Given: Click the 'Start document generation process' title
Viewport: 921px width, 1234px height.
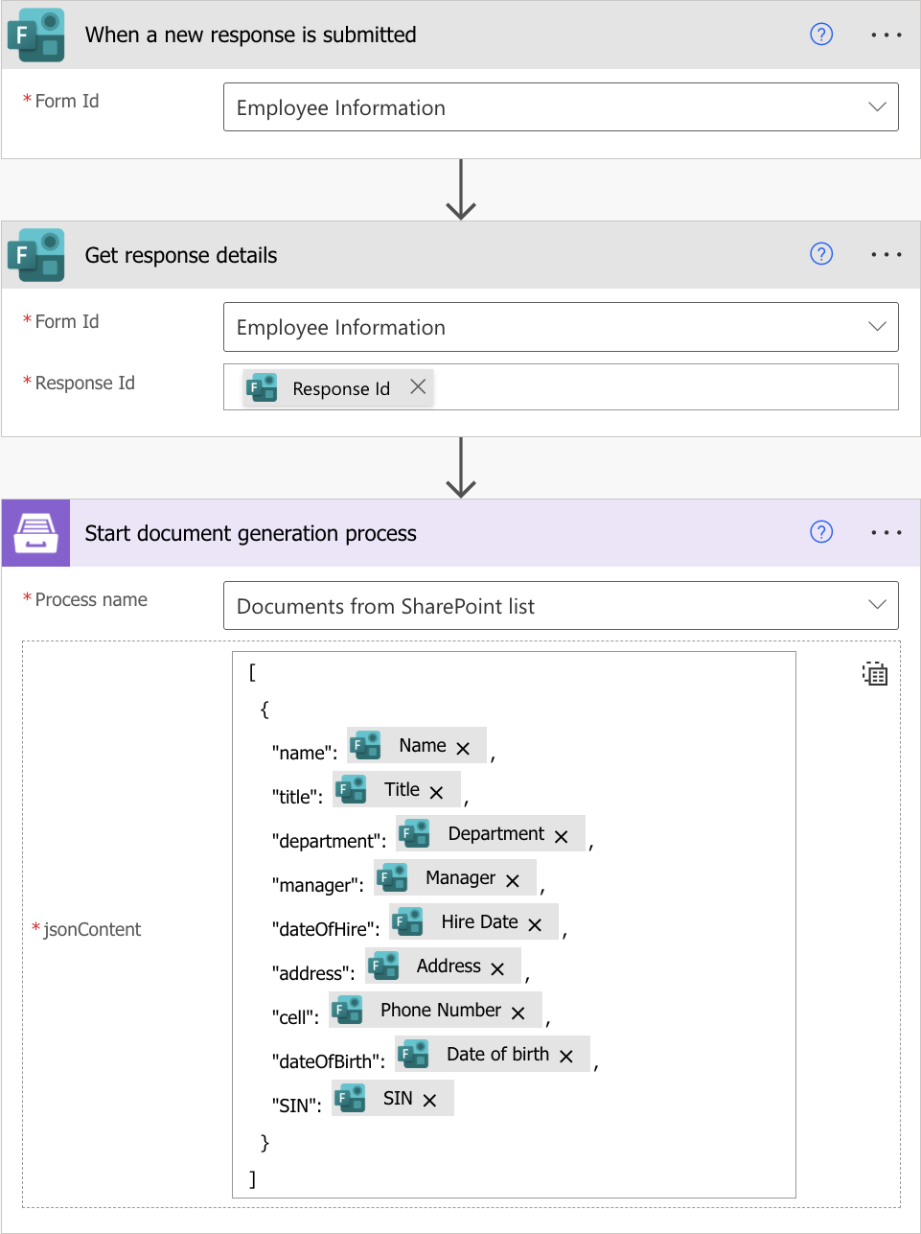Looking at the screenshot, I should 250,533.
